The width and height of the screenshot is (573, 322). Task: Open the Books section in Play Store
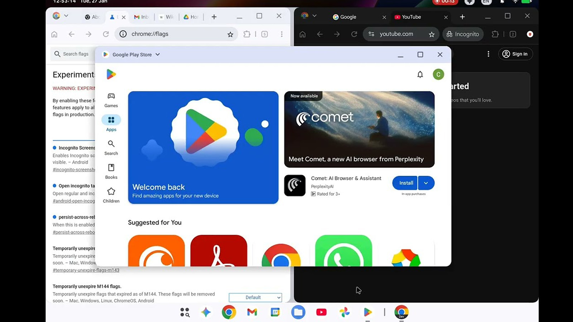111,171
